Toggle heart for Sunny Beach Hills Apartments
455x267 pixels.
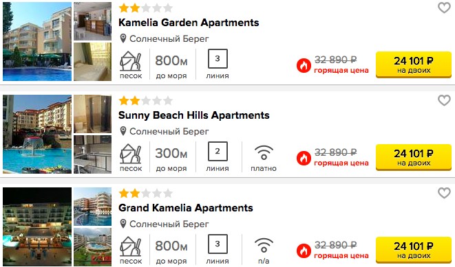pyautogui.click(x=444, y=100)
